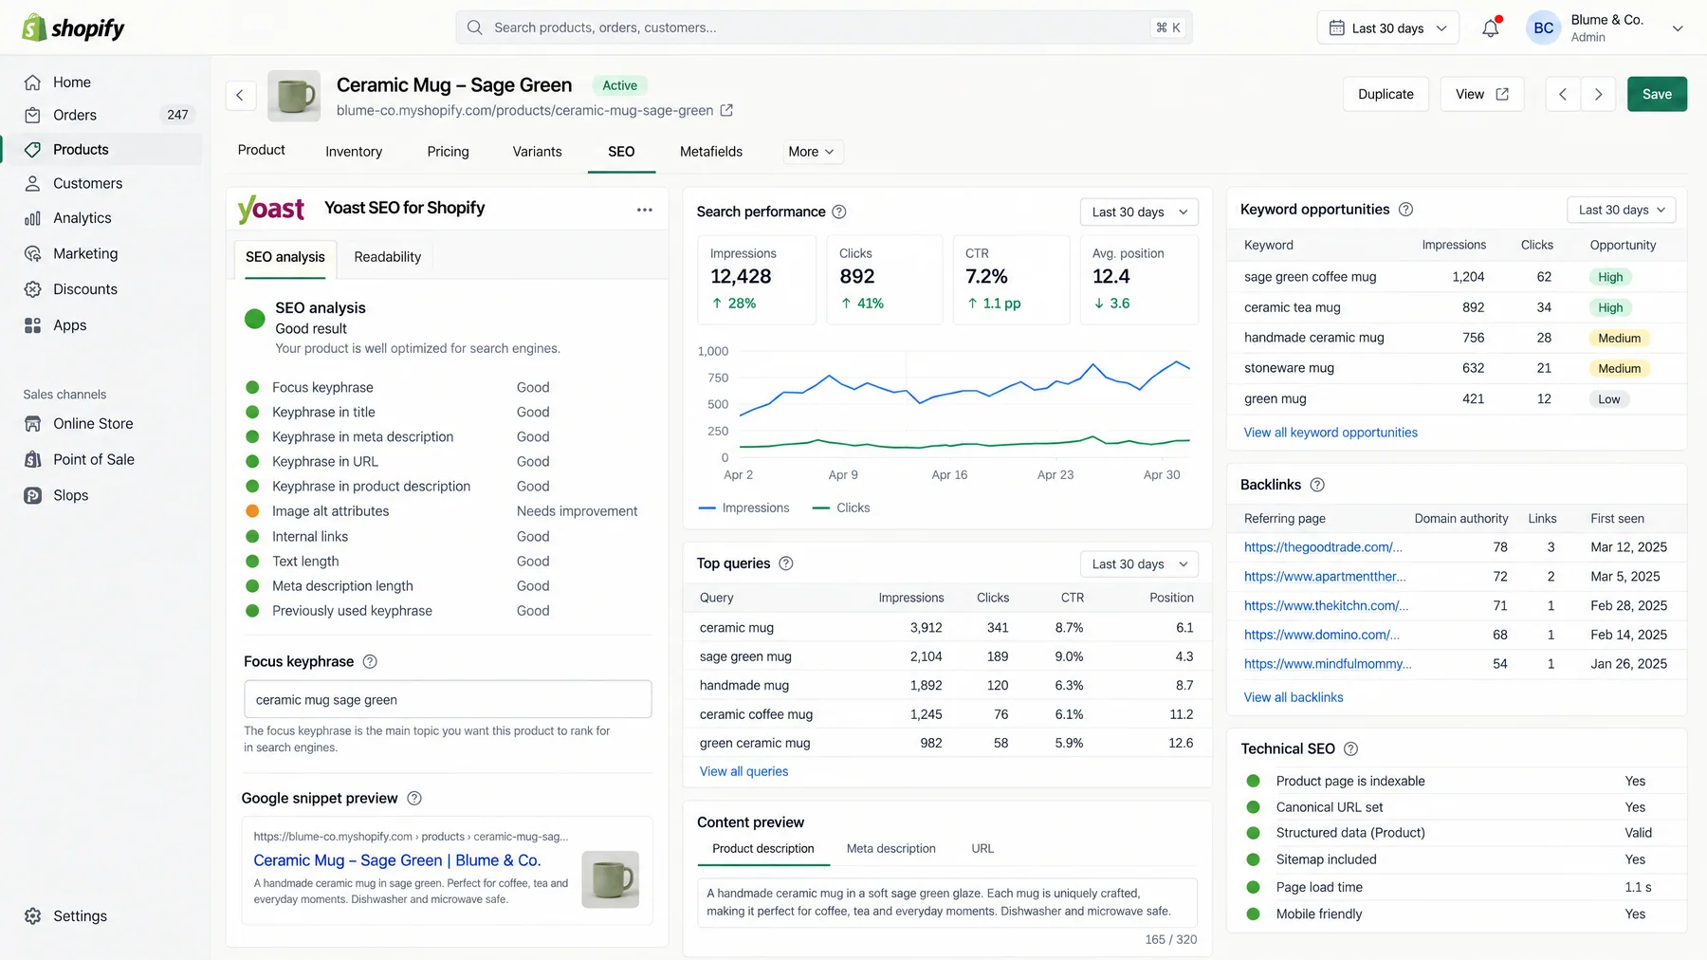Show help for Search performance
The height and width of the screenshot is (960, 1707).
coord(839,212)
